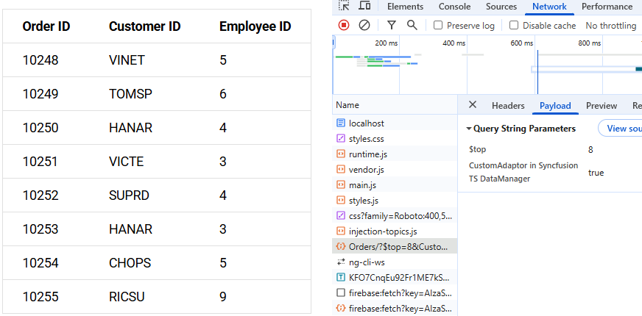Select the styles.js request
The width and height of the screenshot is (642, 316).
(x=395, y=201)
